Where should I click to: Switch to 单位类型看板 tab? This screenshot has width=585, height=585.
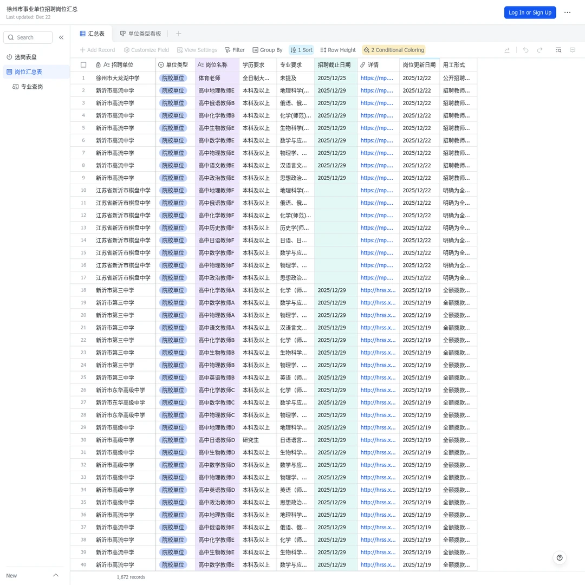pyautogui.click(x=141, y=34)
